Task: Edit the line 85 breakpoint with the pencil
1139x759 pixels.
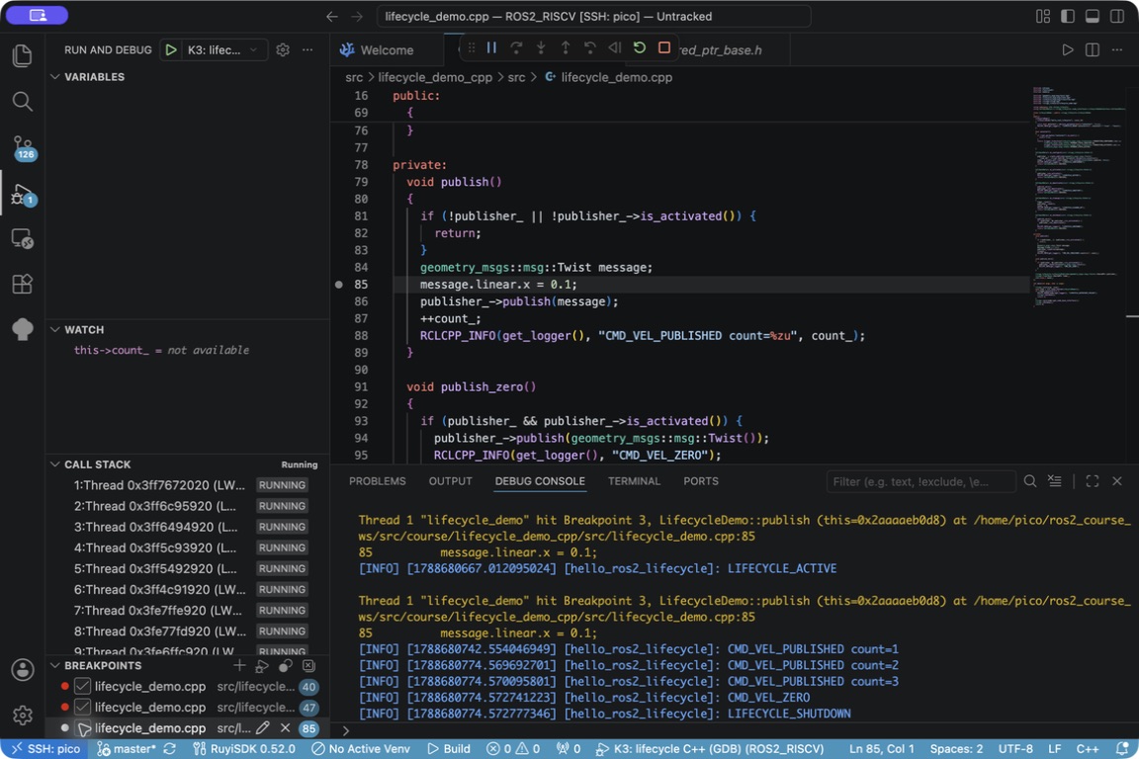Action: (x=263, y=727)
